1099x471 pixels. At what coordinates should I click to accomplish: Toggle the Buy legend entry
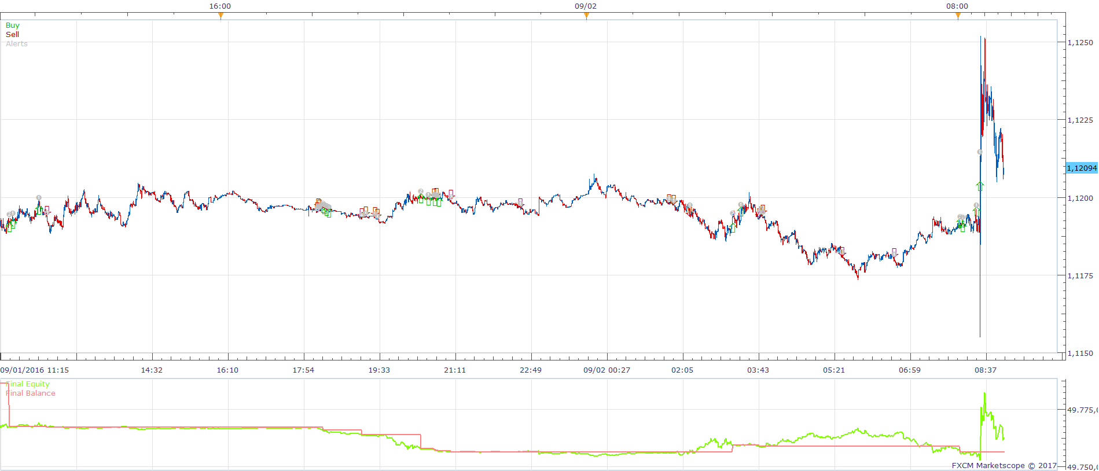coord(12,25)
